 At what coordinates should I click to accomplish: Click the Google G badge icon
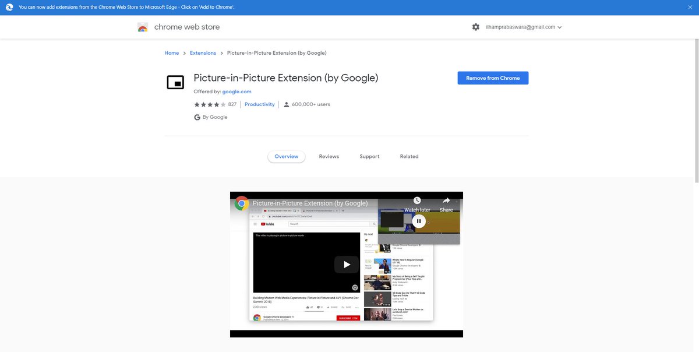(197, 117)
